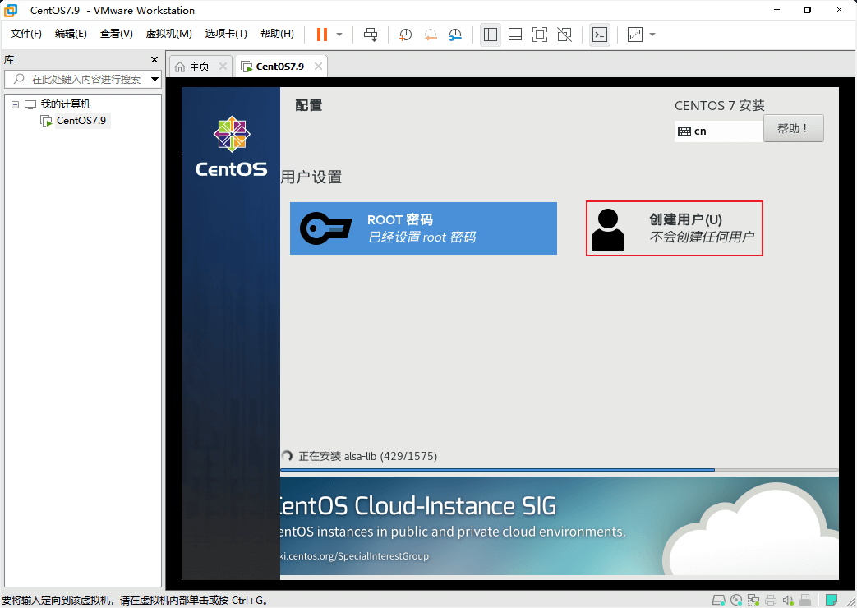The height and width of the screenshot is (608, 857).
Task: Click the 创建用户(U) button
Action: (x=675, y=228)
